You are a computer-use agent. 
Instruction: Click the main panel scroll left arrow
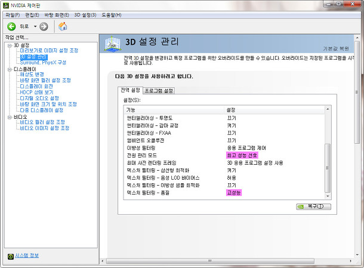click(103, 261)
